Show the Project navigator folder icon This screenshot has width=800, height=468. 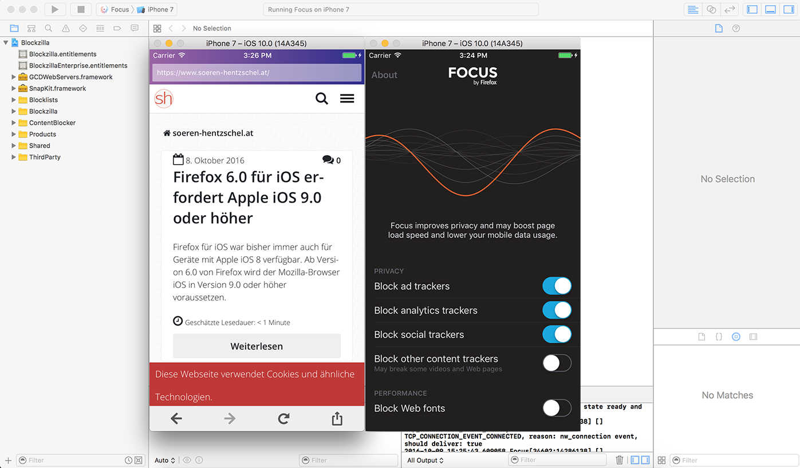[14, 28]
